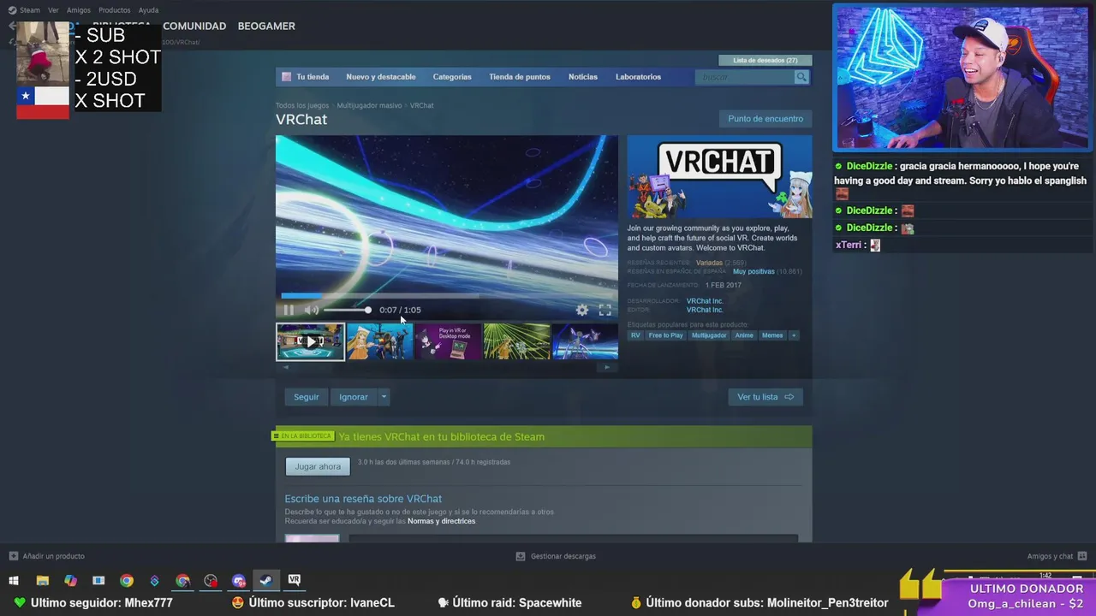This screenshot has width=1096, height=616.
Task: Seek along the trailer progress bar
Action: point(446,296)
